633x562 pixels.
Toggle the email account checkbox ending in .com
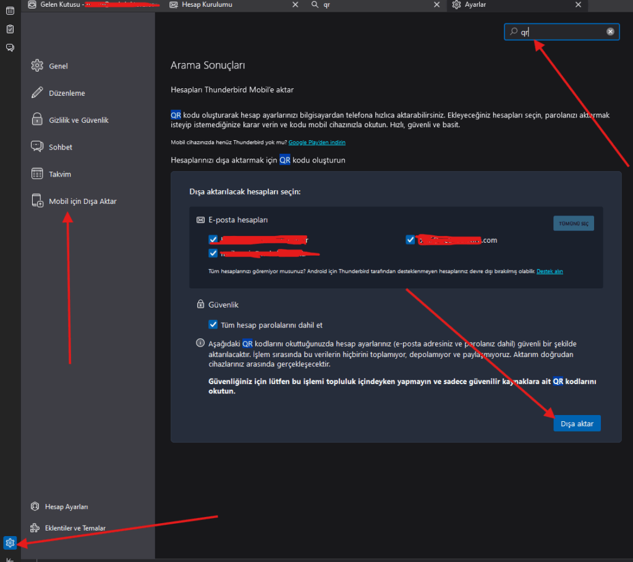(410, 240)
